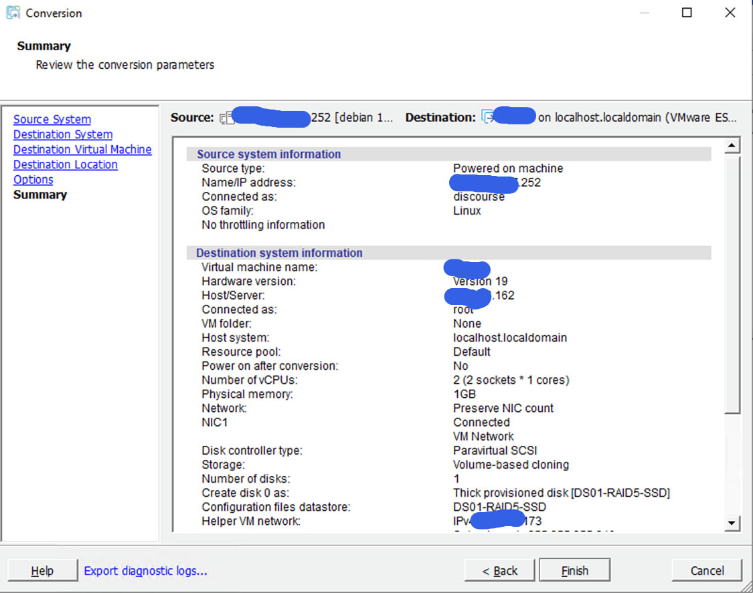Click the Conversion window title icon
753x593 pixels.
[13, 13]
